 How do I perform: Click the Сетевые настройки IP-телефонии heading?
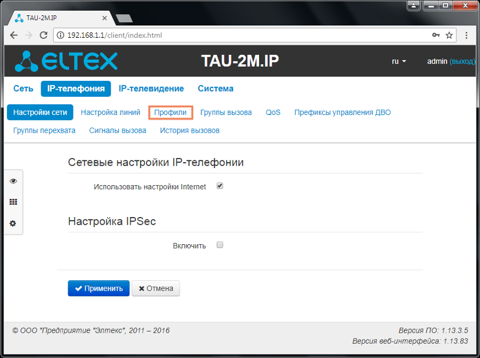pyautogui.click(x=156, y=162)
